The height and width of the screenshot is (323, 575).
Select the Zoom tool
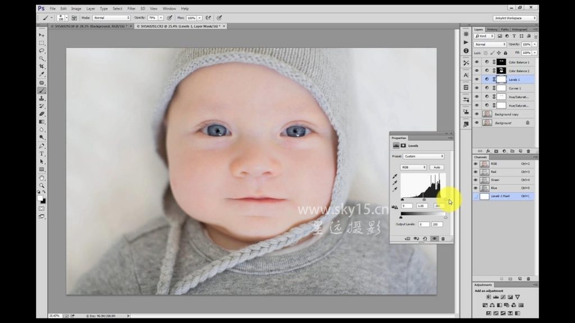[42, 186]
